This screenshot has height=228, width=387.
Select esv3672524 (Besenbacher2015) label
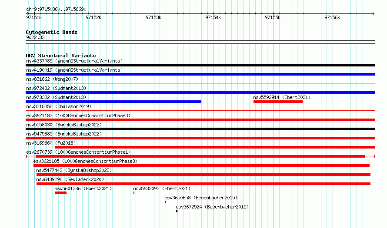212,207
